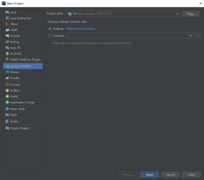Click the icon button beside Custom URL field

coord(198,36)
